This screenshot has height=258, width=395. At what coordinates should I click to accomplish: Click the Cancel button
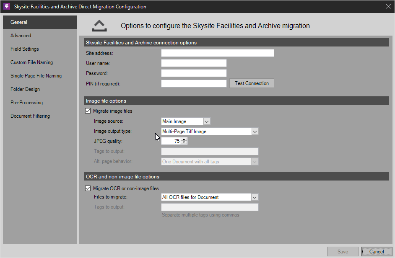[377, 251]
